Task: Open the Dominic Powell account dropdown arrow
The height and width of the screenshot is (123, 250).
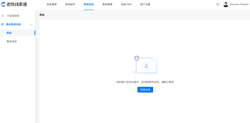Action: pyautogui.click(x=249, y=4)
